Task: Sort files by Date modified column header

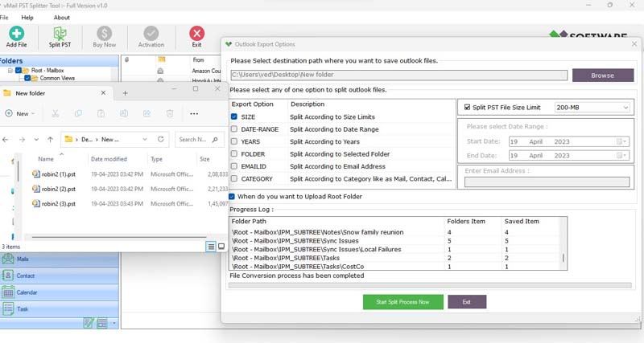Action: (109, 159)
